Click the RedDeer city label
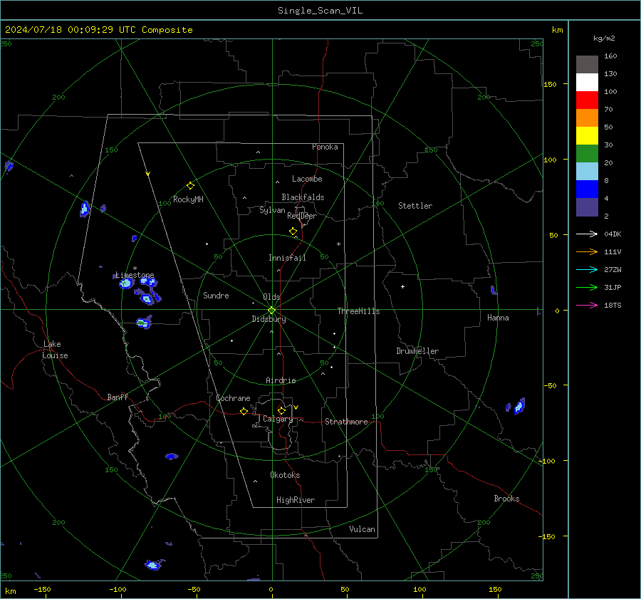The height and width of the screenshot is (599, 641). 302,216
